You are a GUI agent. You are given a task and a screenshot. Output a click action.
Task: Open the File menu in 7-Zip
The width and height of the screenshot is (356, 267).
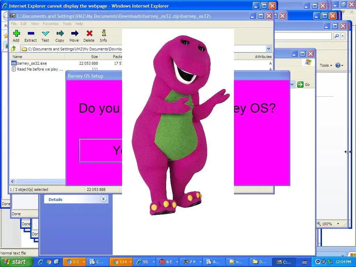(14, 24)
